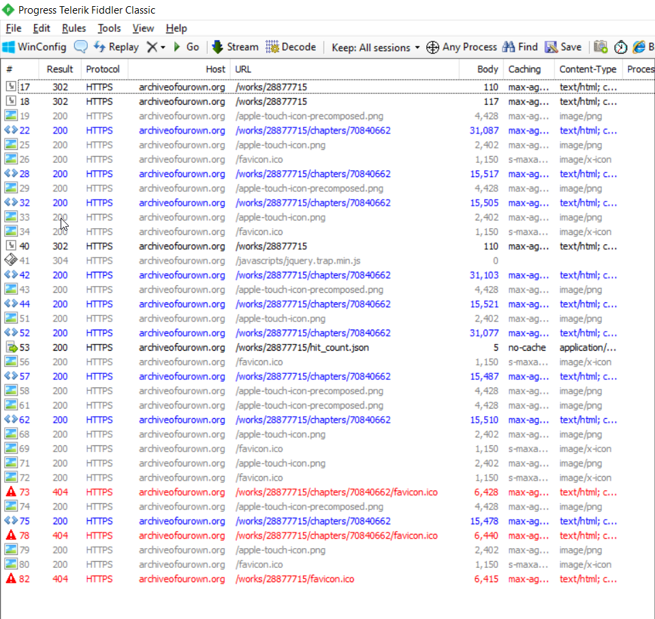Open the Rules menu

pyautogui.click(x=73, y=29)
